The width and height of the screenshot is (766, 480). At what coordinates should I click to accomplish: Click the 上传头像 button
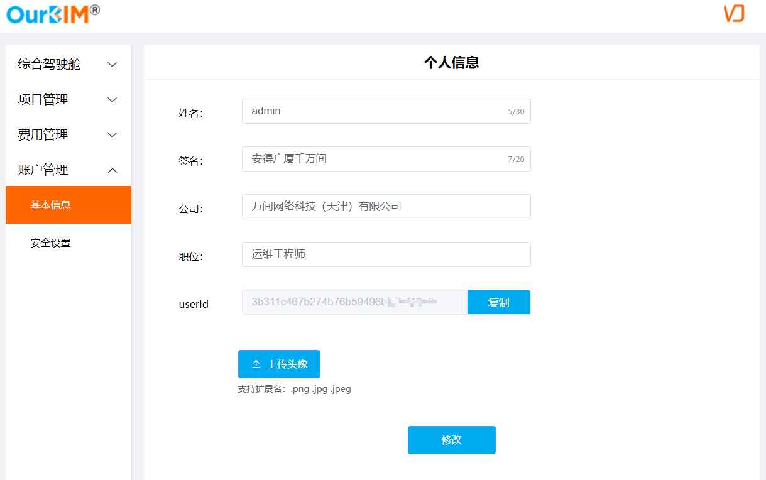[x=279, y=364]
